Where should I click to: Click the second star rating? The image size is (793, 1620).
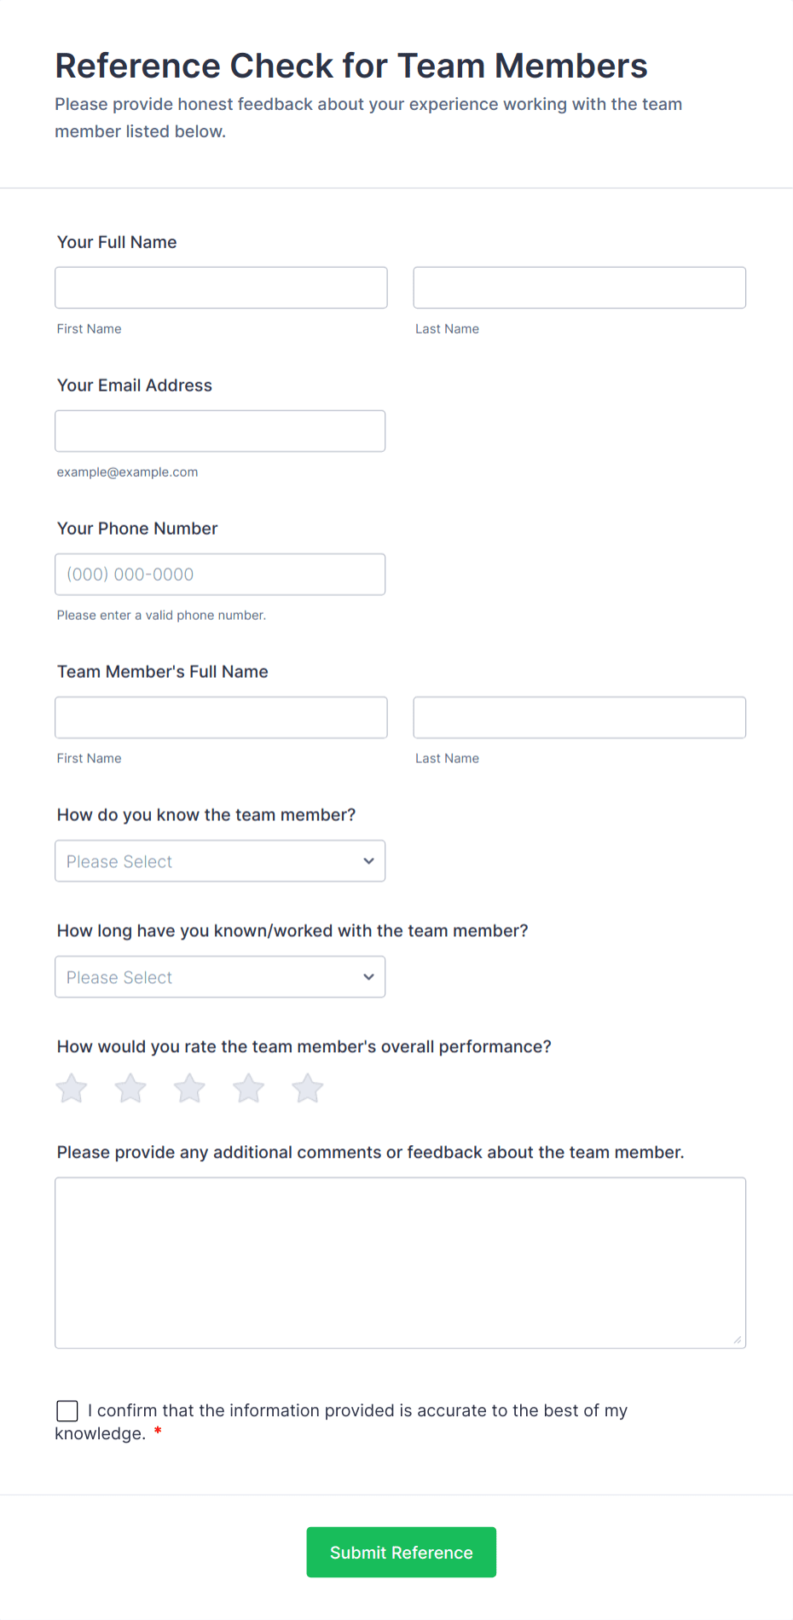pos(130,1088)
